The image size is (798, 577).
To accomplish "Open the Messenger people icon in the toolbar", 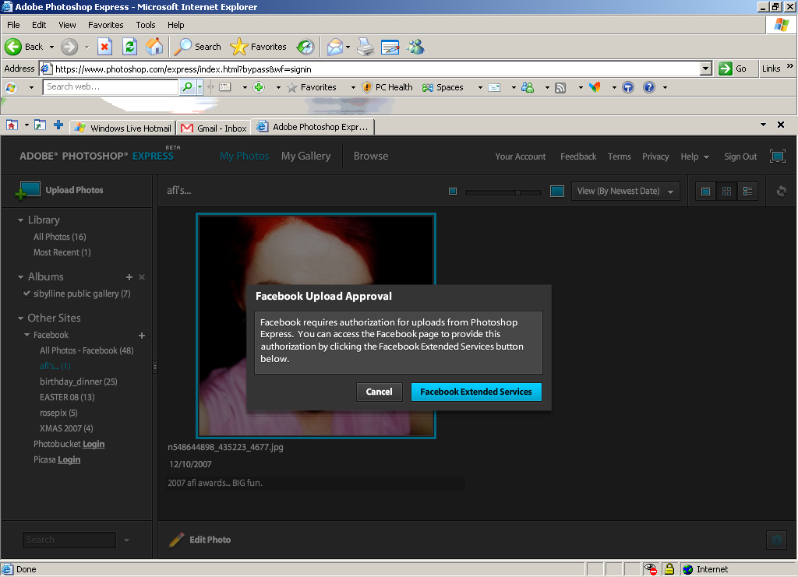I will pyautogui.click(x=416, y=47).
